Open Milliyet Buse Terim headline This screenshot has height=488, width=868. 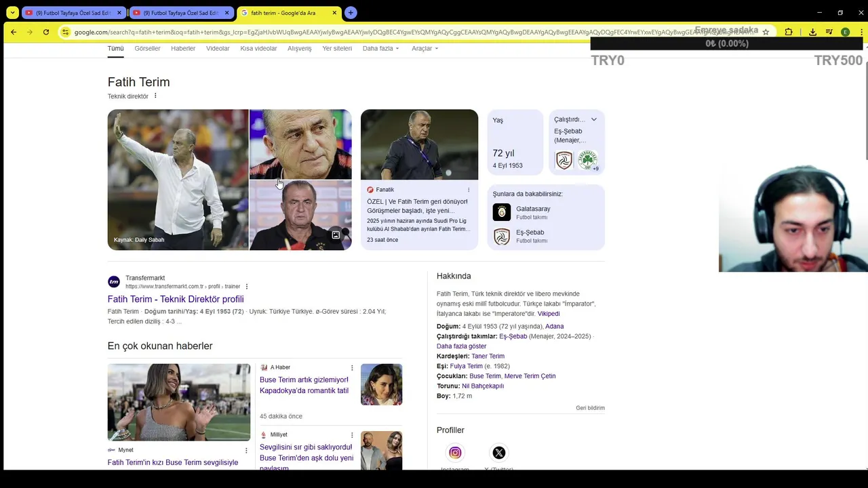307,457
